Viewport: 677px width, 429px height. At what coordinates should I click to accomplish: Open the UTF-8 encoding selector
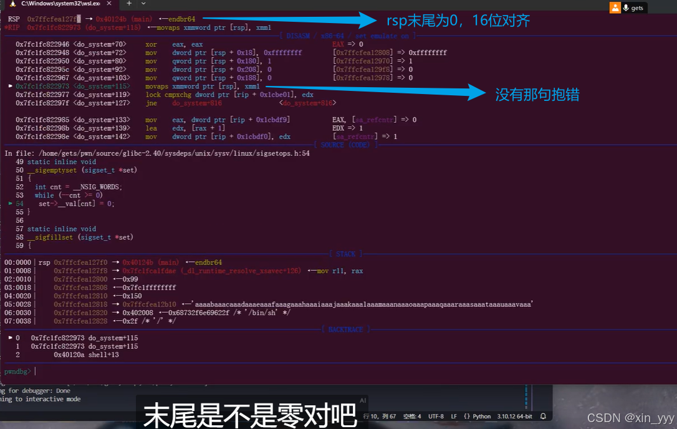click(x=436, y=417)
